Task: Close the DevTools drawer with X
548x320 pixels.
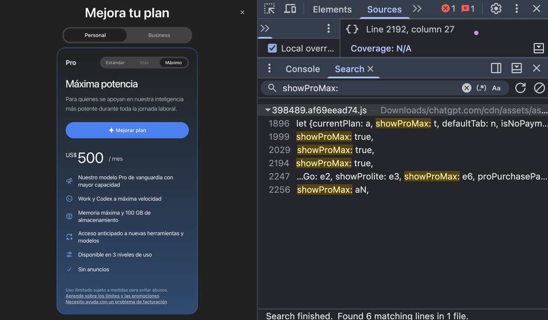Action: tap(537, 68)
